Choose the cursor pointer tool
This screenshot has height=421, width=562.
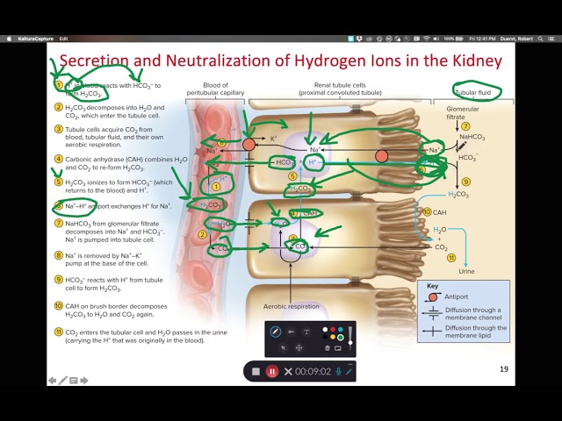pos(283,347)
